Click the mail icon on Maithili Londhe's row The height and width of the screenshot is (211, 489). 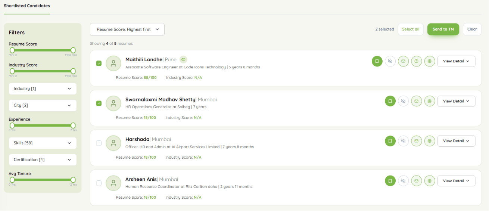[x=403, y=61]
